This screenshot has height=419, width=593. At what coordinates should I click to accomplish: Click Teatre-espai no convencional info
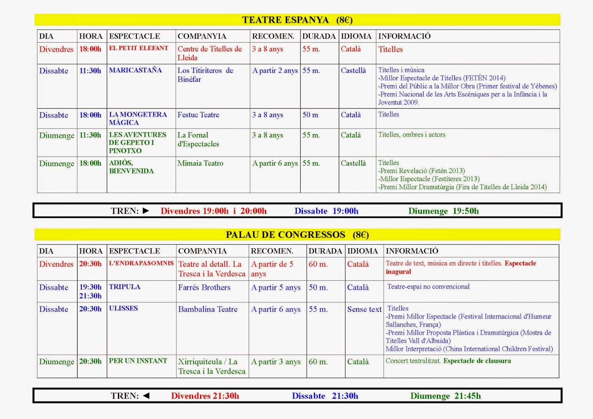(428, 286)
